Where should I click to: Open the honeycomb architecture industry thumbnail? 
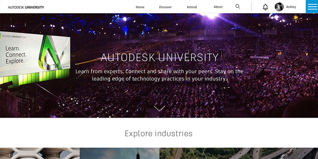40,153
